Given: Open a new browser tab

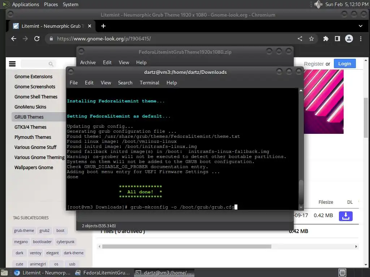Looking at the screenshot, I should (103, 26).
